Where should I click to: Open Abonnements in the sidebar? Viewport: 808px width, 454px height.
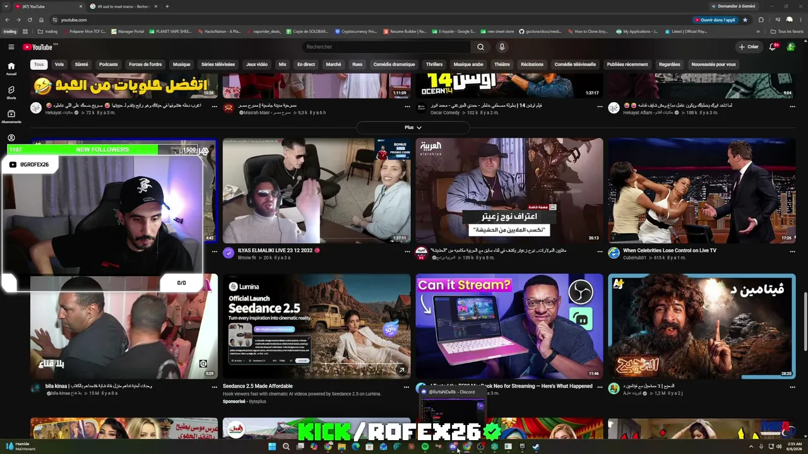[11, 117]
